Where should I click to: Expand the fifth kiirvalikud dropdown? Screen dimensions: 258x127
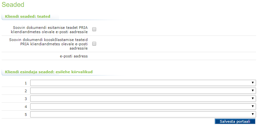coord(143,115)
